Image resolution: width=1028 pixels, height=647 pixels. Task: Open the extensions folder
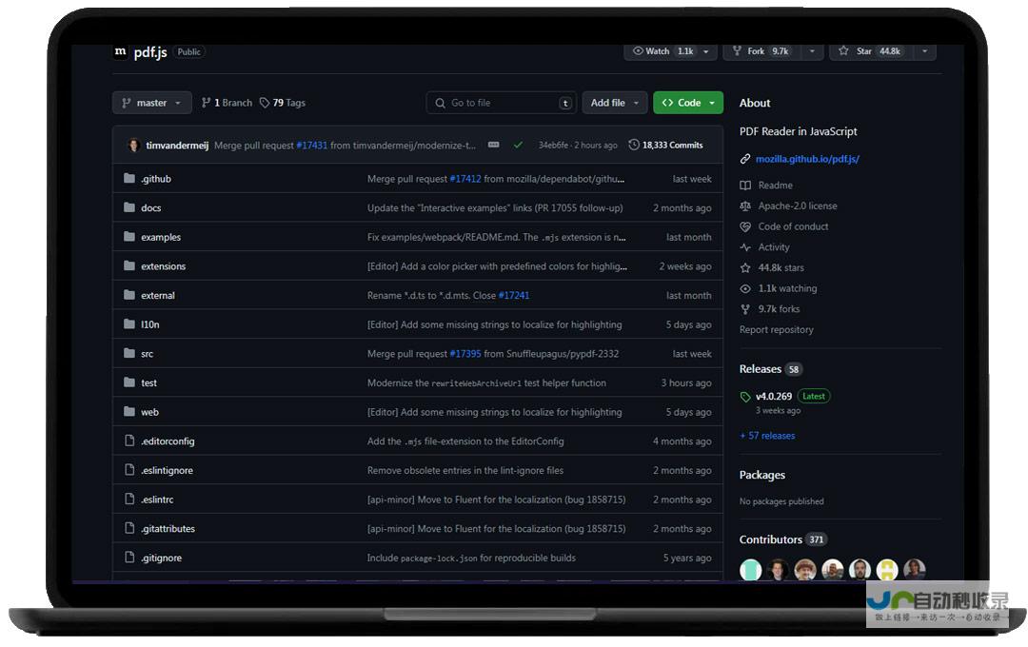tap(164, 266)
